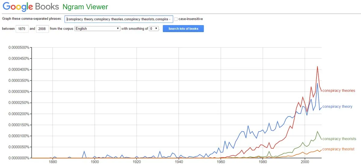This screenshot has width=361, height=167.
Task: Click the Search lots of books button
Action: pyautogui.click(x=183, y=28)
